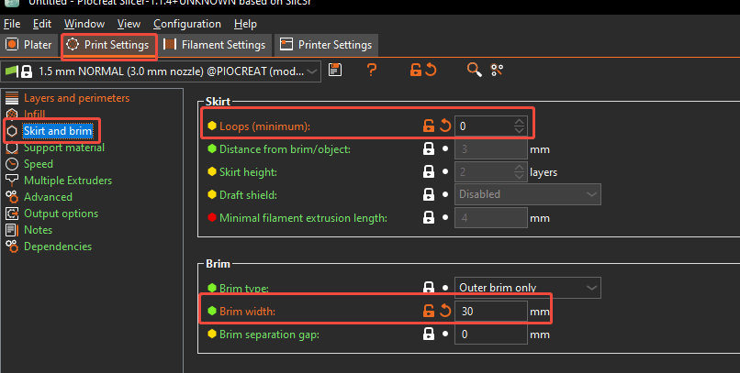
Task: Open the Brim type dropdown
Action: (589, 288)
